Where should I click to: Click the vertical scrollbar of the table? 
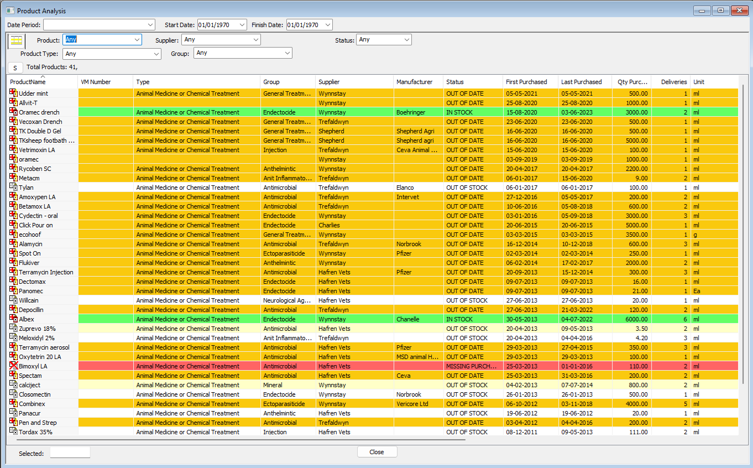pyautogui.click(x=743, y=233)
